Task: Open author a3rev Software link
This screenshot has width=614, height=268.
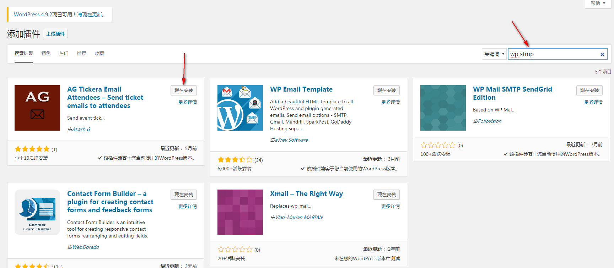Action: click(291, 140)
